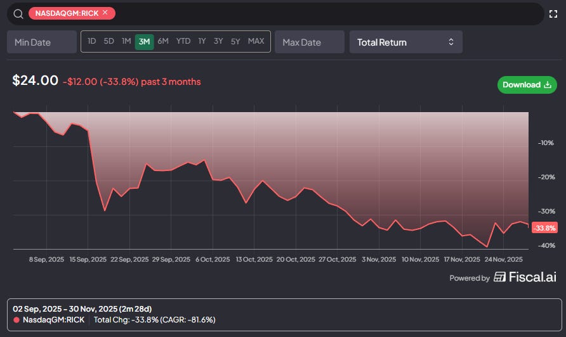Select the 5D time range
Screen dimensions: 566x337
pos(109,41)
